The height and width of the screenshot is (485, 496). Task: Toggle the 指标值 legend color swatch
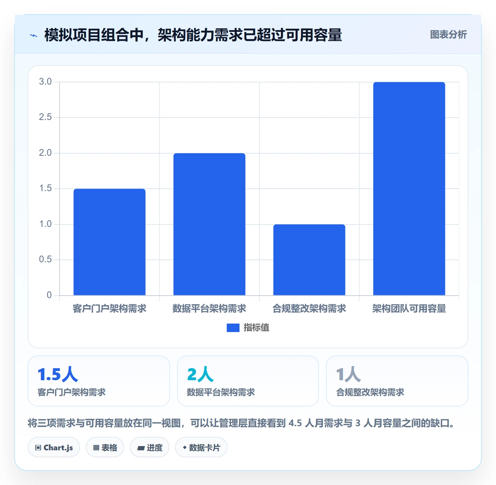[x=233, y=328]
